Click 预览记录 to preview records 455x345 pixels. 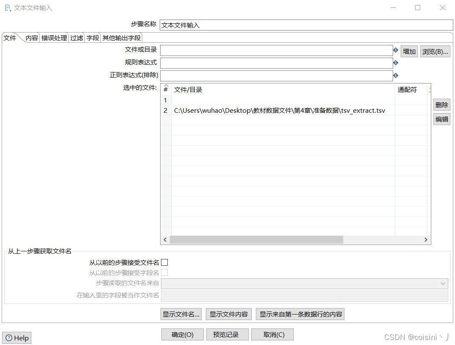tap(228, 334)
